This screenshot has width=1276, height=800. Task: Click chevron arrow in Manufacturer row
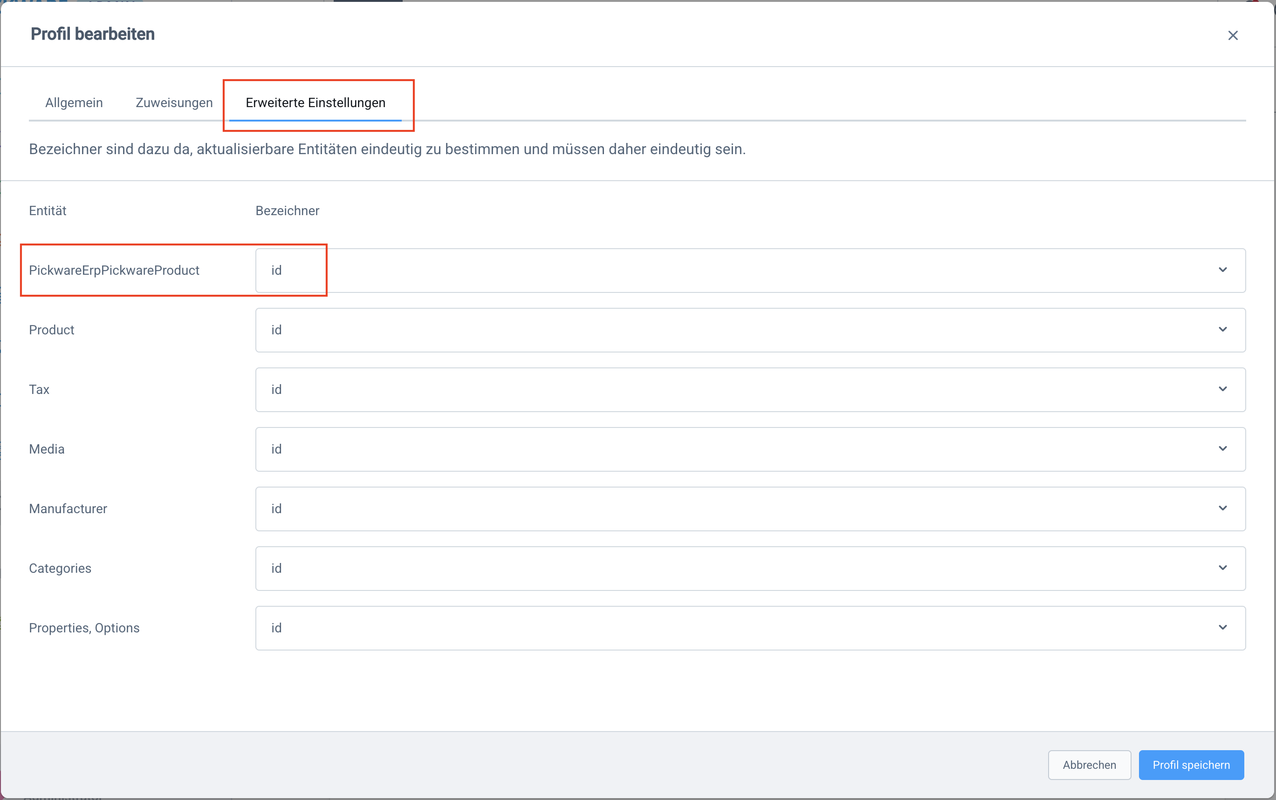click(1222, 508)
